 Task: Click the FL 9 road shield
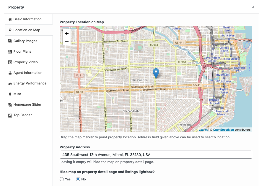click(79, 75)
